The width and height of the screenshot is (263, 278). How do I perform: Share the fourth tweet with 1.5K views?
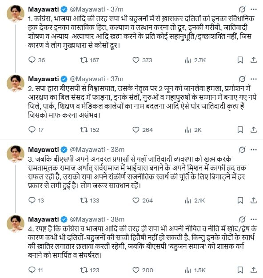click(x=254, y=270)
